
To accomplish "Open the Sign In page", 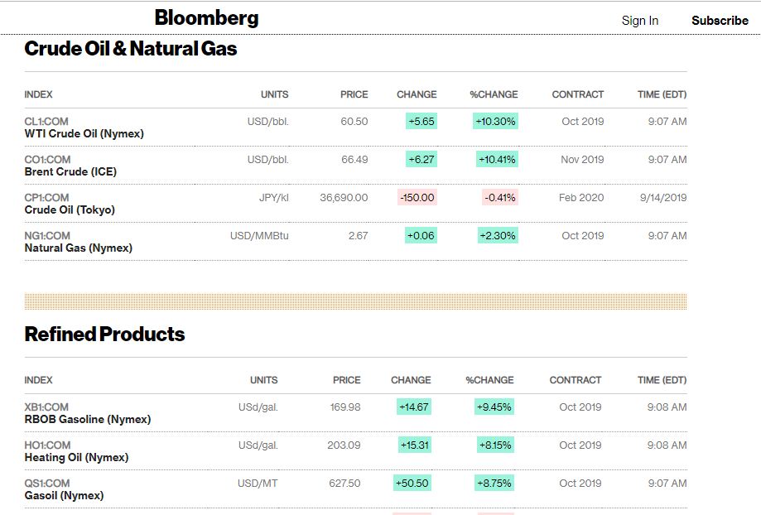I will coord(639,21).
